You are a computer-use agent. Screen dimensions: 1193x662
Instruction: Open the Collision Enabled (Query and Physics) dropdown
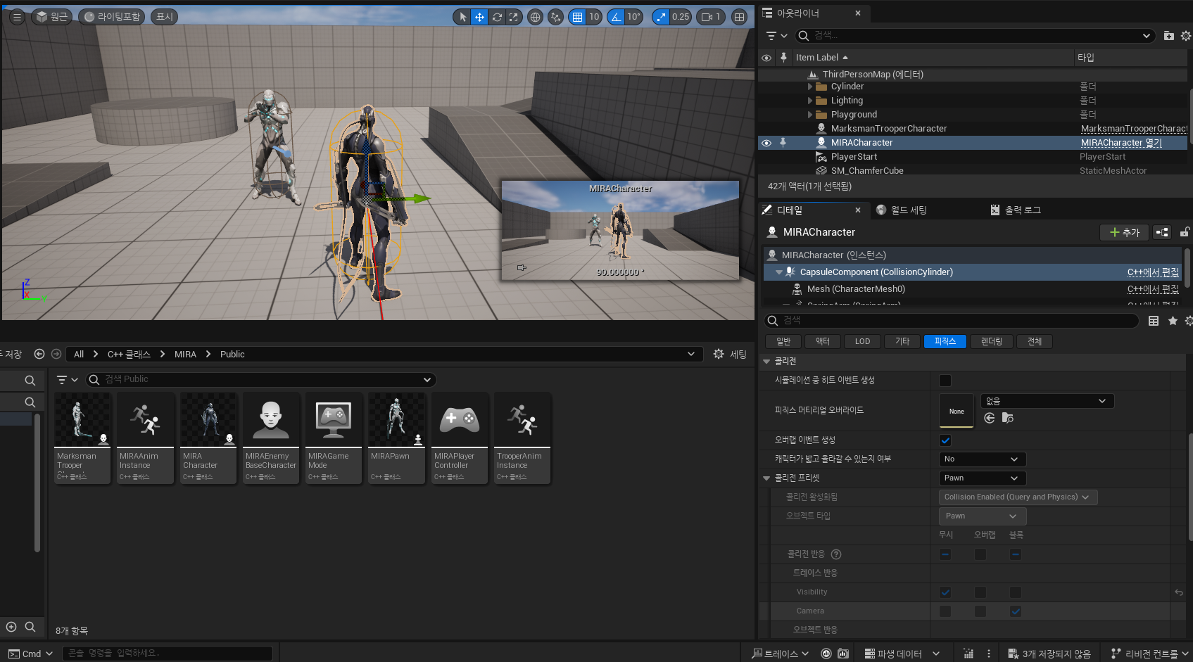[1017, 497]
